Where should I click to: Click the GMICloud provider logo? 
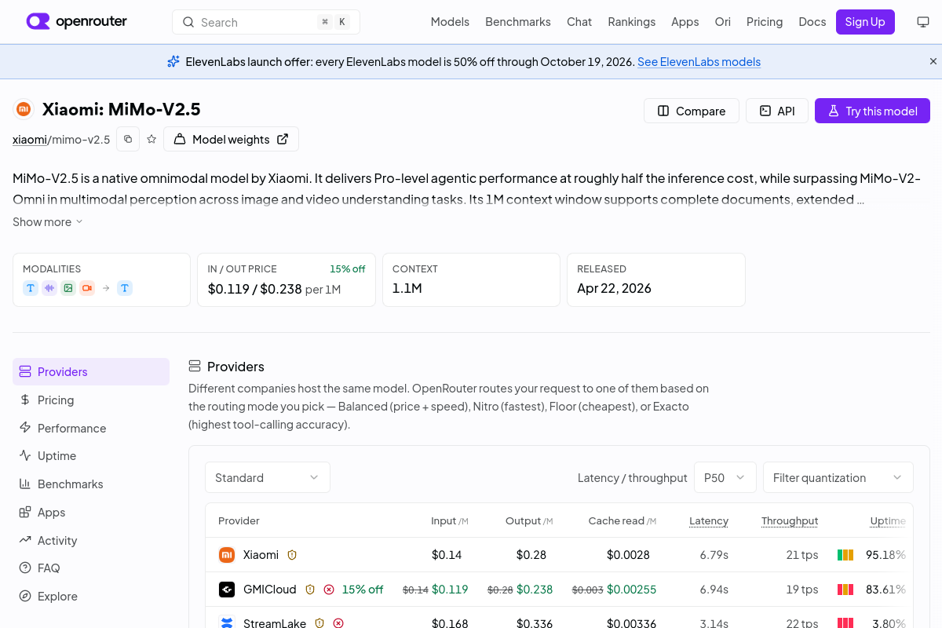pyautogui.click(x=227, y=590)
